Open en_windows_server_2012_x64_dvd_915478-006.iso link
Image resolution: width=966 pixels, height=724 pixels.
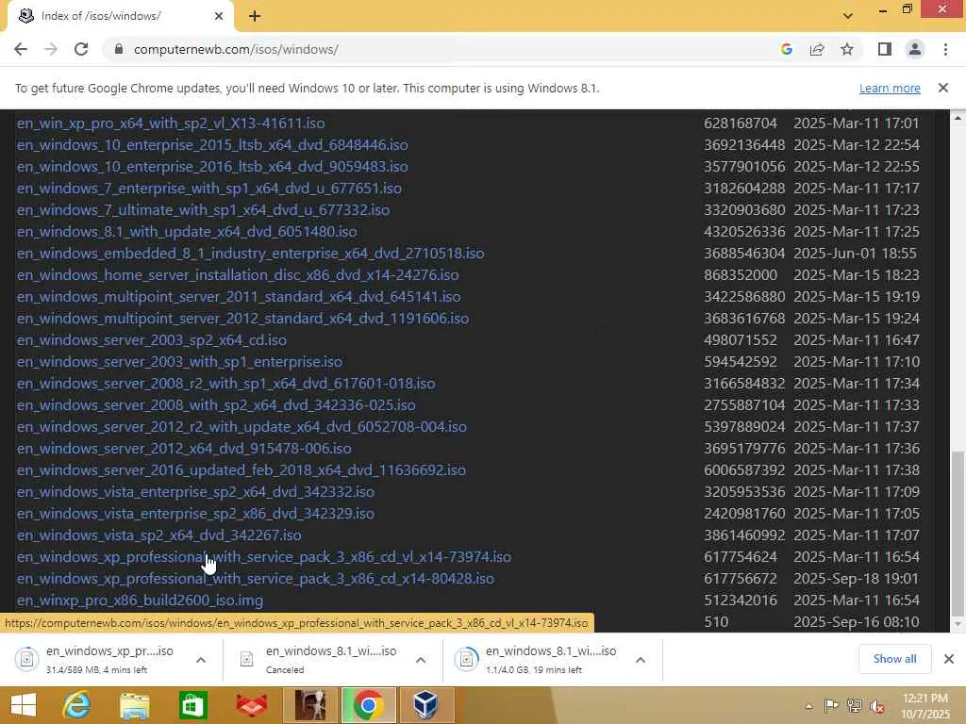184,448
